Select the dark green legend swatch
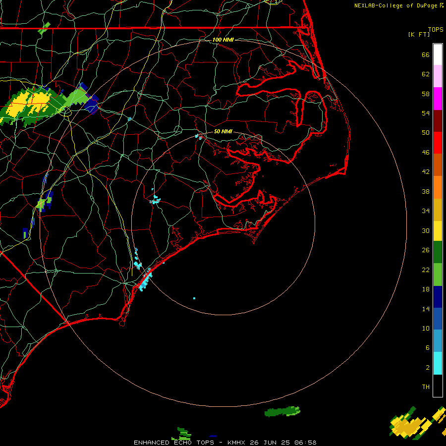This screenshot has width=446, height=446. [x=438, y=252]
